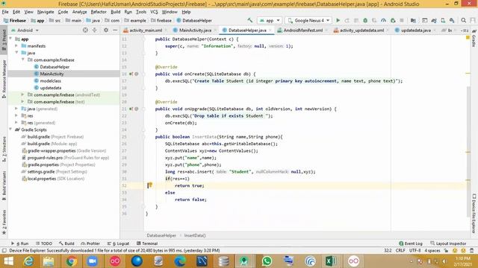The image size is (478, 268).
Task: Open the AVD Manager phone icon
Action: [443, 20]
